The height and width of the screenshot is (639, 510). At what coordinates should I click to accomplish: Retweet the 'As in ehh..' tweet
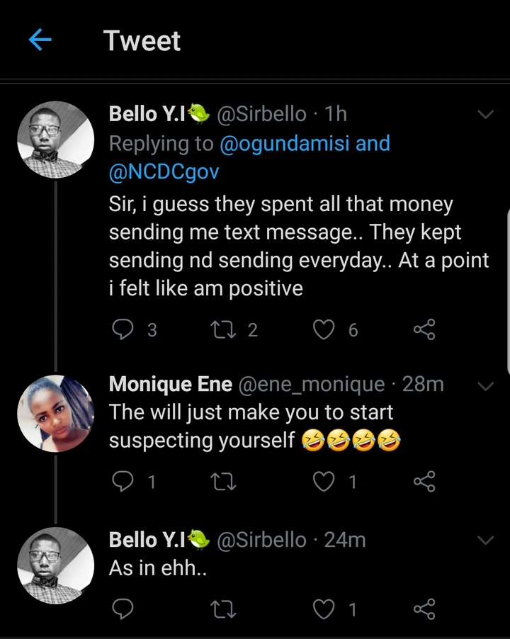[222, 609]
